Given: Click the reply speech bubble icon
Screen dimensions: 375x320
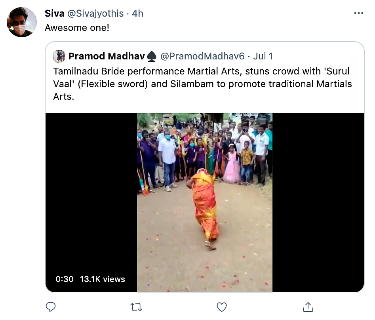Looking at the screenshot, I should (x=50, y=307).
